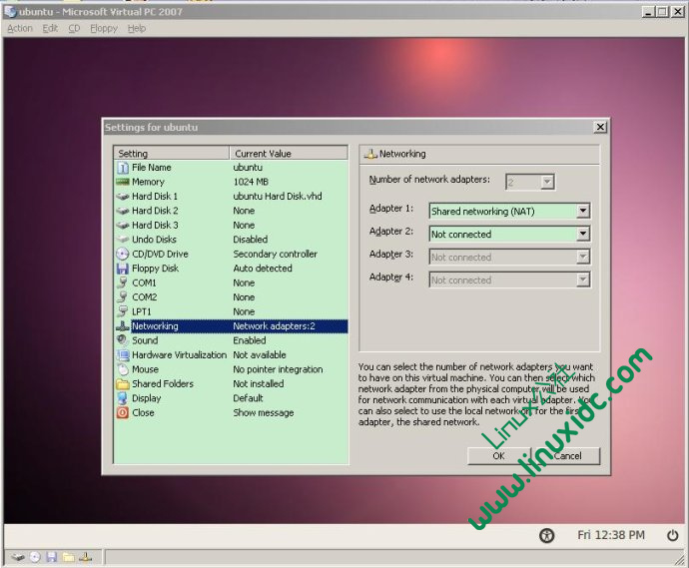Click the floppy status bar icon
This screenshot has width=689, height=568.
point(51,557)
